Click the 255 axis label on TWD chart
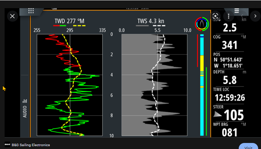This screenshot has width=261, height=149. (x=37, y=30)
